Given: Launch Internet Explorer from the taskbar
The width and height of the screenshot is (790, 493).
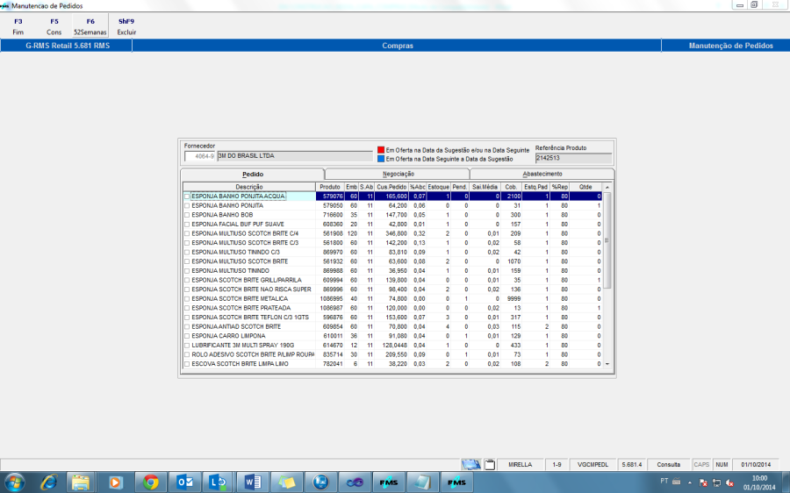Looking at the screenshot, I should click(49, 482).
